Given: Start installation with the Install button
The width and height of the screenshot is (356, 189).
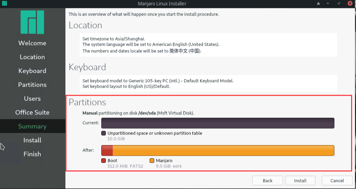Looking at the screenshot, I should tap(300, 180).
